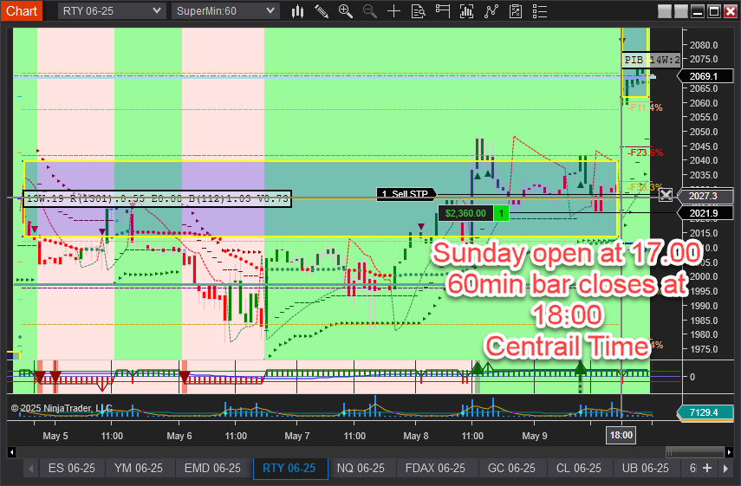Click the green position quantity 1 box

[x=502, y=213]
